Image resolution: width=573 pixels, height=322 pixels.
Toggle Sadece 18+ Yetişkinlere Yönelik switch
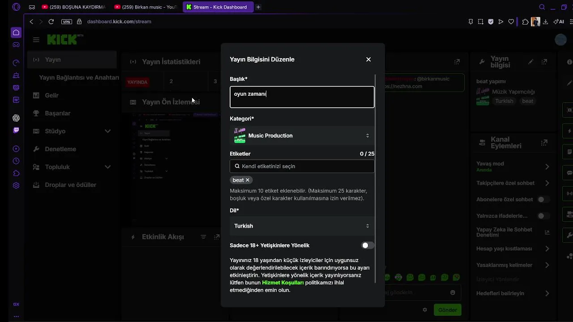368,246
